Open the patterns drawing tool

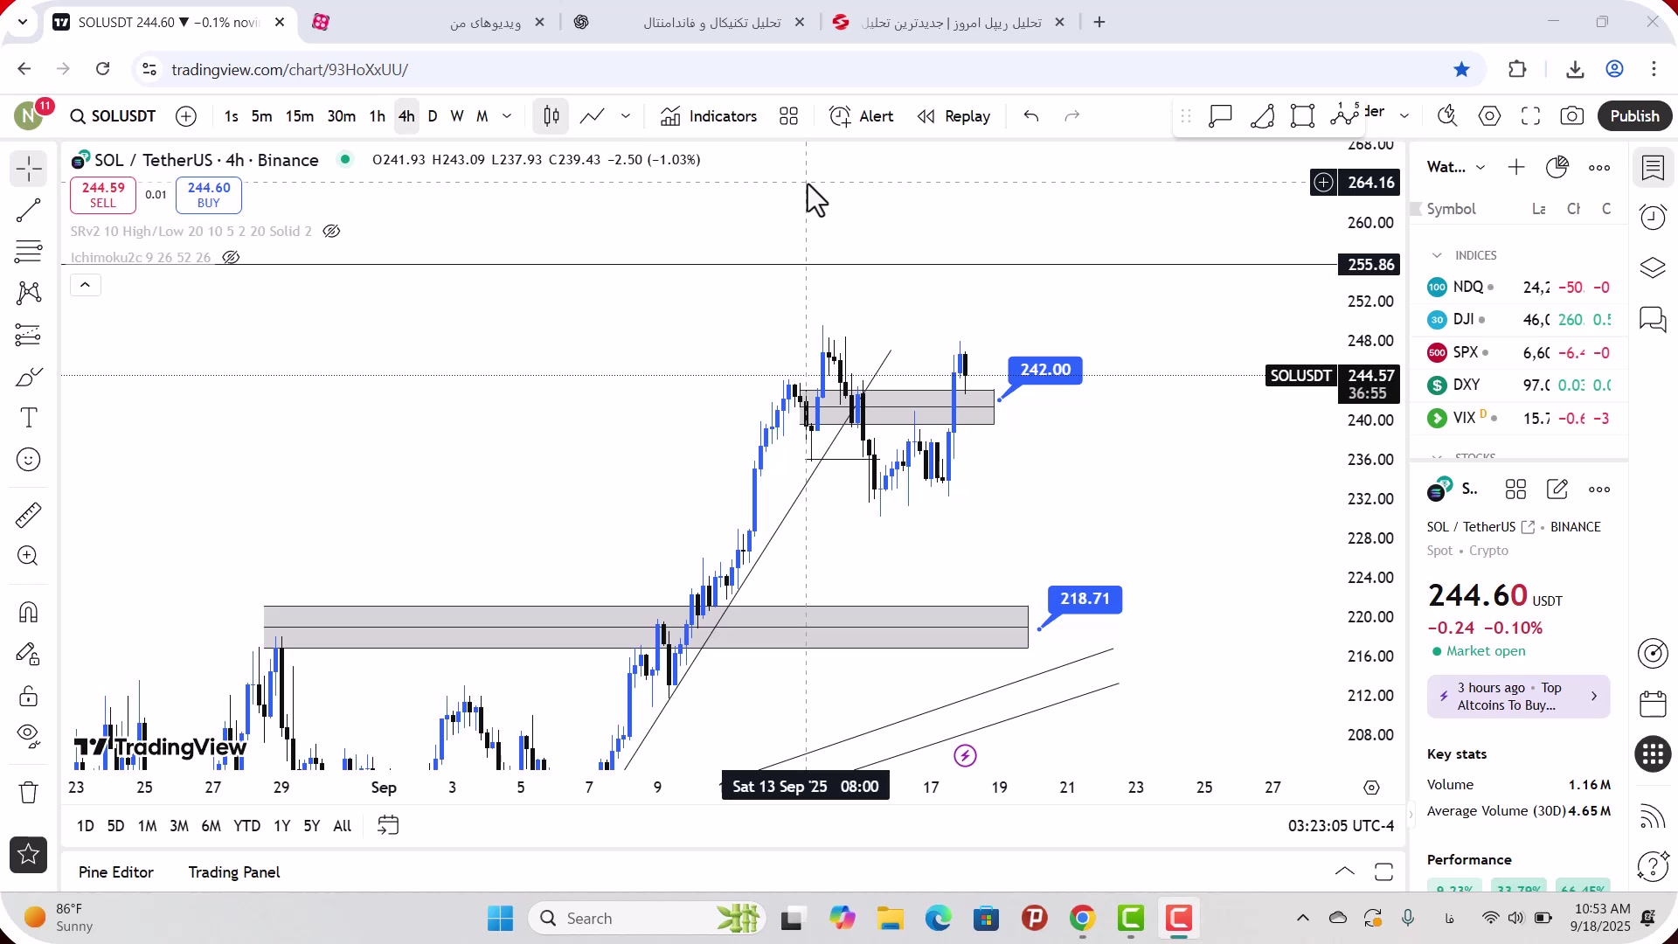coord(29,293)
